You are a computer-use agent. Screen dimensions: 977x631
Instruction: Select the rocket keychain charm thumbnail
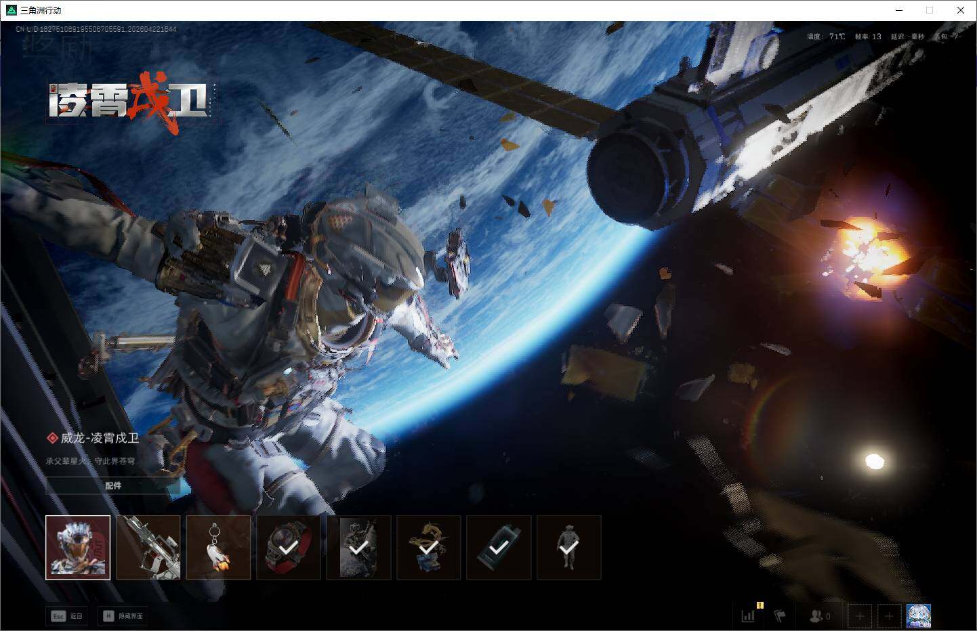pyautogui.click(x=218, y=548)
